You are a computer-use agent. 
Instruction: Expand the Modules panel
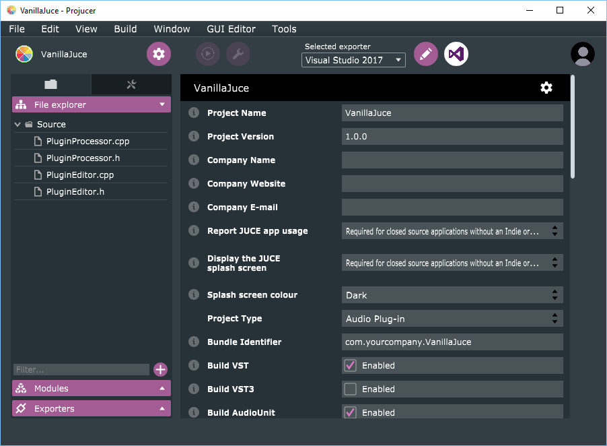[x=92, y=388]
